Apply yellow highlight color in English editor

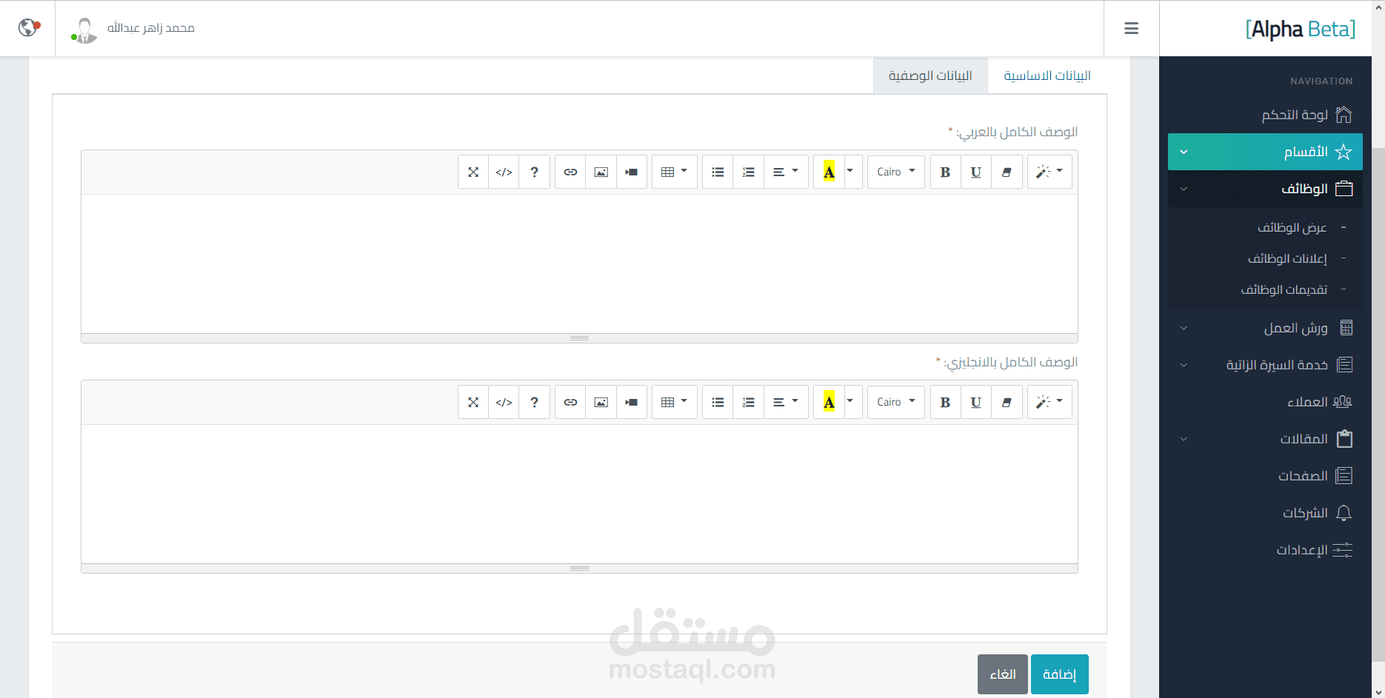(x=829, y=402)
